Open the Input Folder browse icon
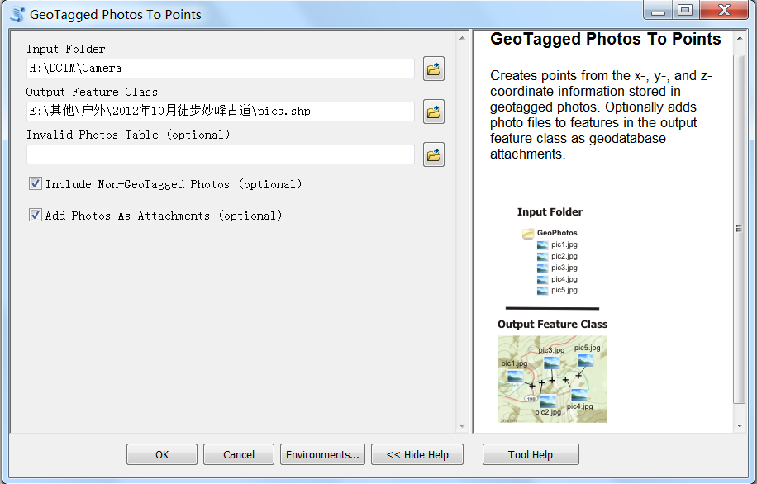The image size is (757, 484). (433, 69)
